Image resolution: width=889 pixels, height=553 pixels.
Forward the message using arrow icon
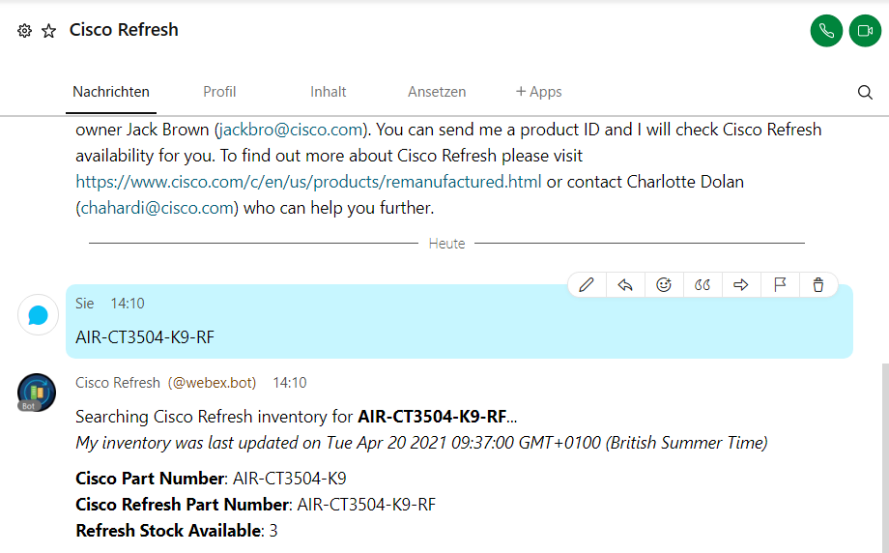coord(741,284)
